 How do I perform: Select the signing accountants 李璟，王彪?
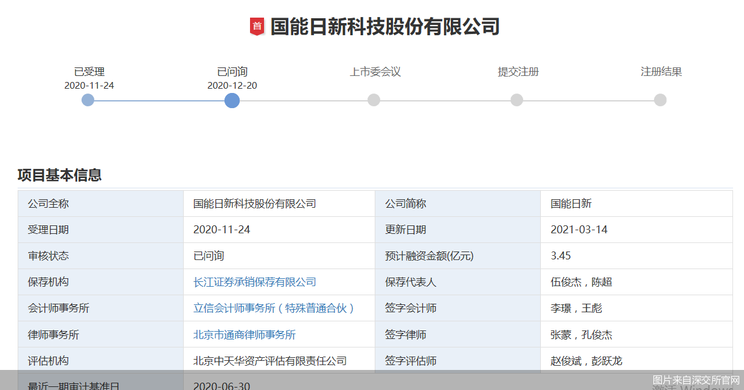point(576,308)
